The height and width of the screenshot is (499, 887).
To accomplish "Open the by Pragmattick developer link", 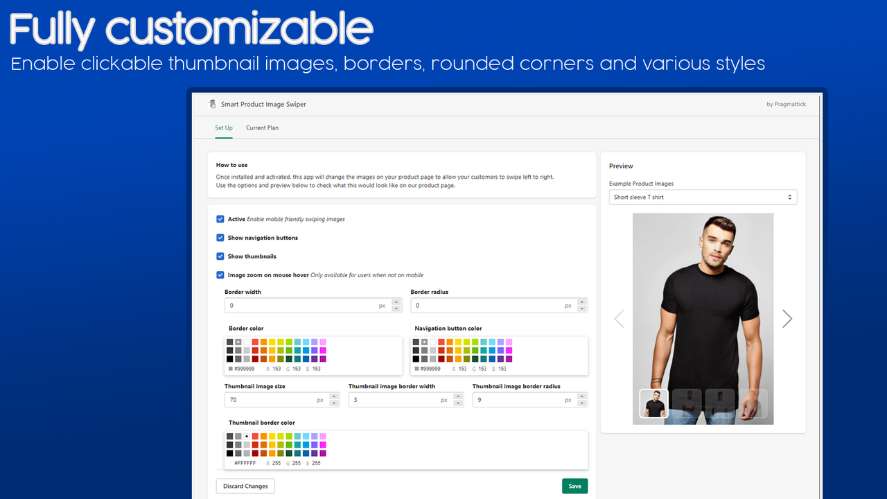I will (x=786, y=103).
